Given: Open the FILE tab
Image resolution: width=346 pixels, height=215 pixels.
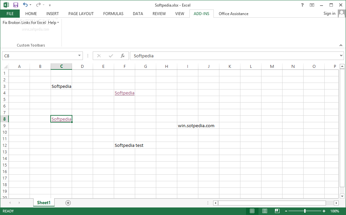Looking at the screenshot, I should tap(10, 14).
